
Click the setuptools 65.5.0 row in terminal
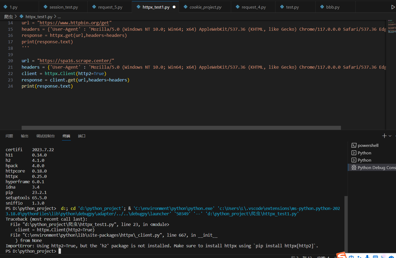pyautogui.click(x=26, y=198)
